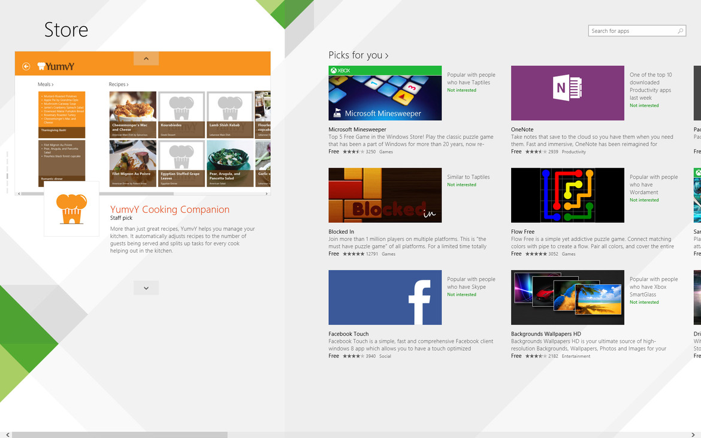
Task: Click Meals heading in YumvY preview
Action: pos(45,84)
